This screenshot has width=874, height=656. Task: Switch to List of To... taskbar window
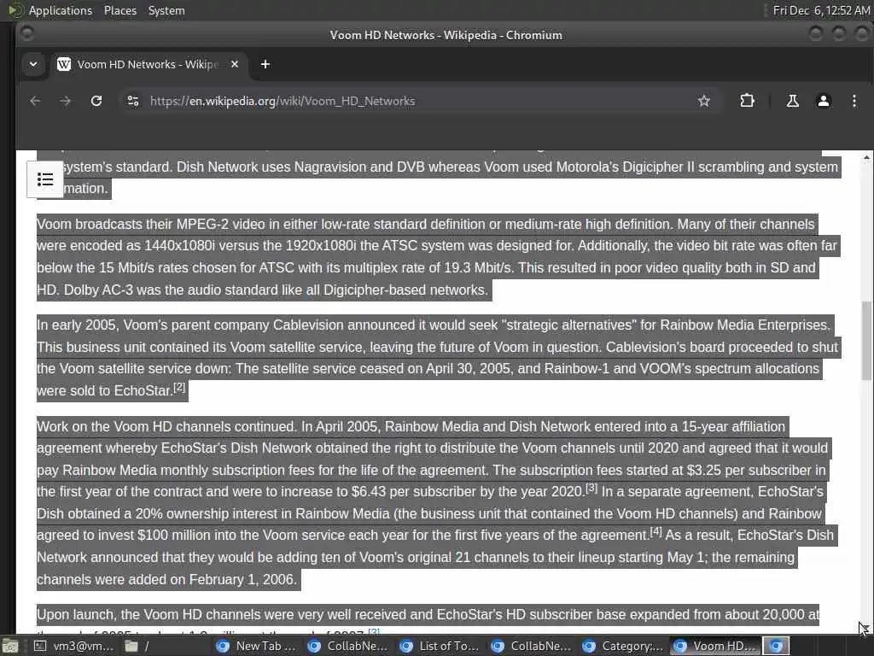441,646
